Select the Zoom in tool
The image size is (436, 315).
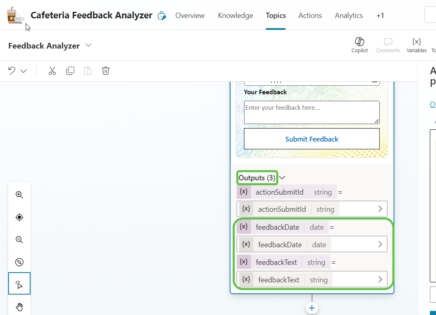[19, 195]
